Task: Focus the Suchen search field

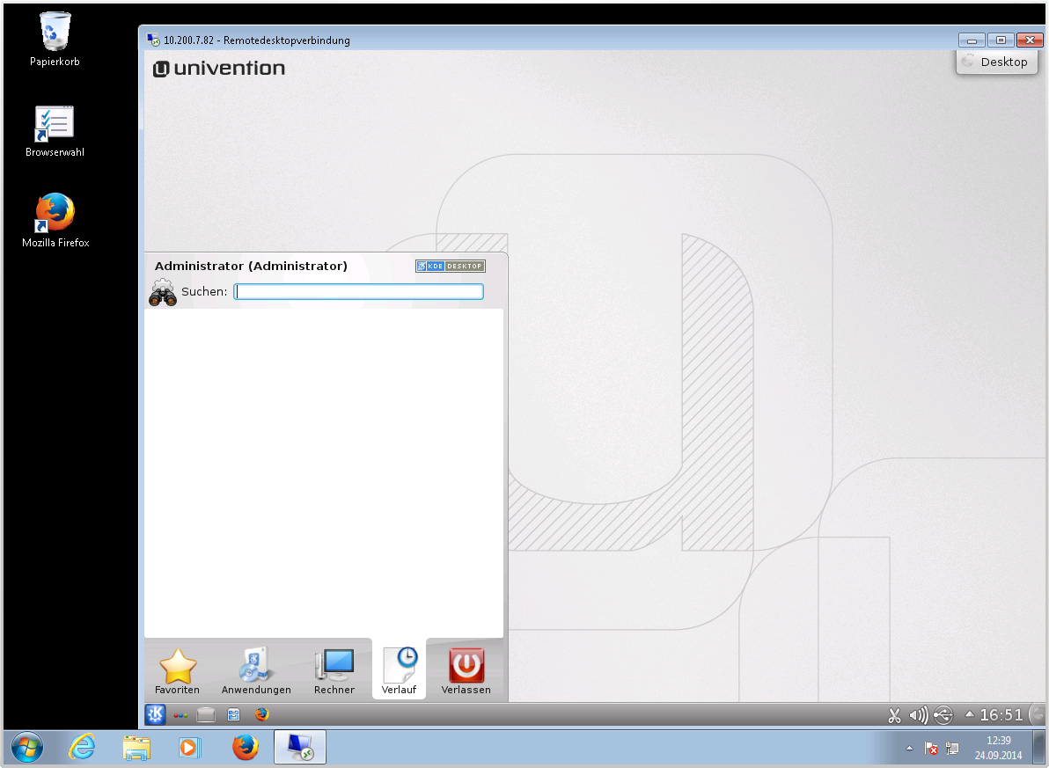Action: (358, 292)
